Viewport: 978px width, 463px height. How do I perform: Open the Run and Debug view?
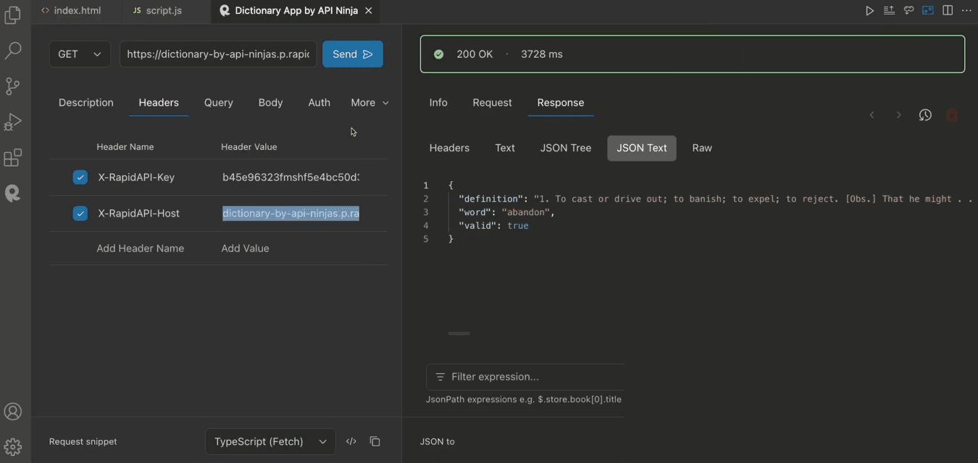13,122
